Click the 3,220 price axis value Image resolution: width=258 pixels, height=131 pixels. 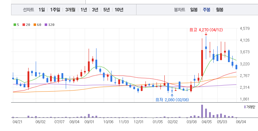click(x=245, y=64)
